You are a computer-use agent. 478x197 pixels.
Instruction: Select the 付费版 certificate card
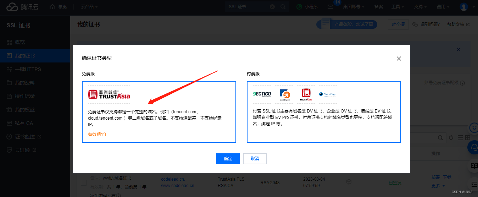[324, 112]
